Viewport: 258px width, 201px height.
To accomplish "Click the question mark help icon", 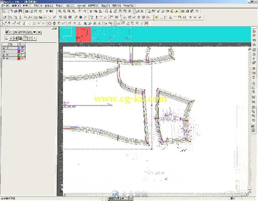I will tap(47, 11).
